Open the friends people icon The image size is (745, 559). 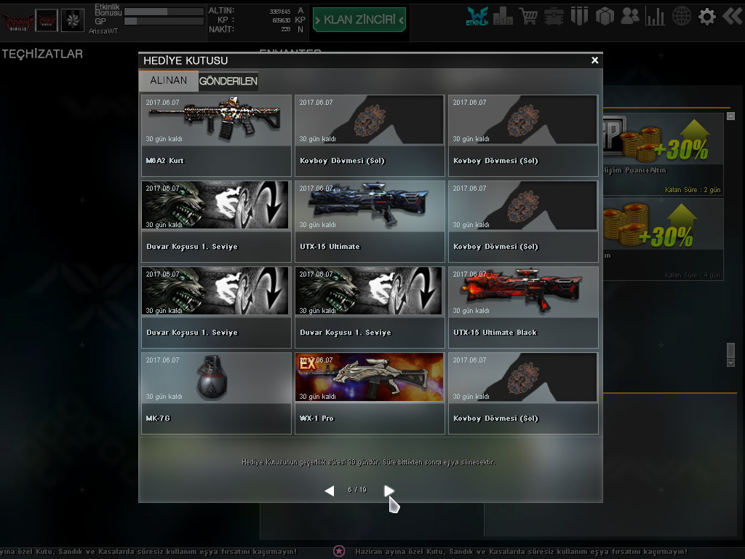click(630, 17)
